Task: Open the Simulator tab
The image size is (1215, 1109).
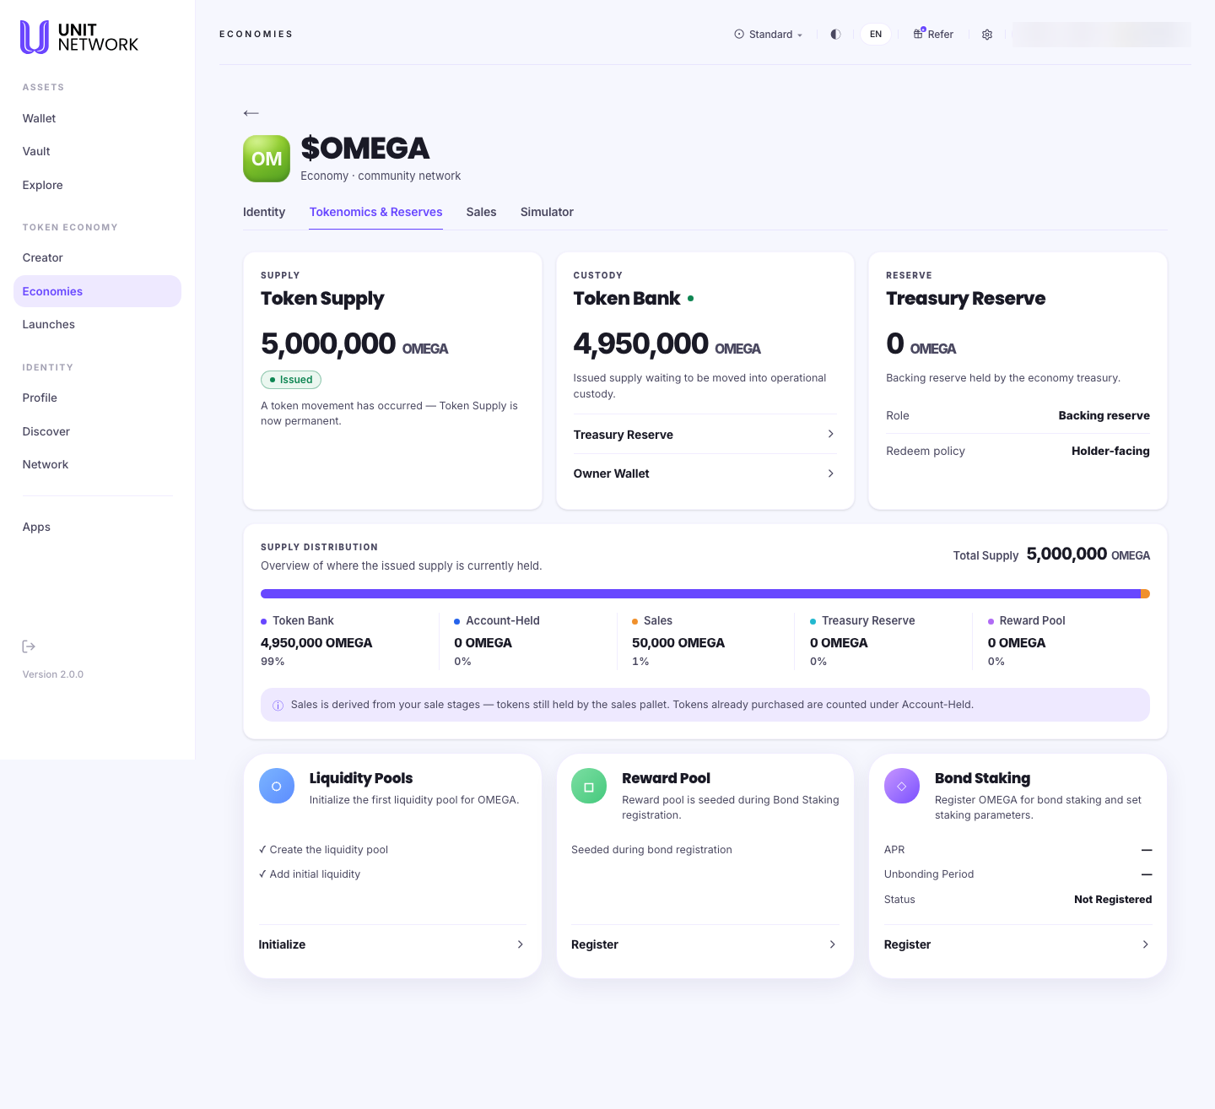Action: click(547, 212)
